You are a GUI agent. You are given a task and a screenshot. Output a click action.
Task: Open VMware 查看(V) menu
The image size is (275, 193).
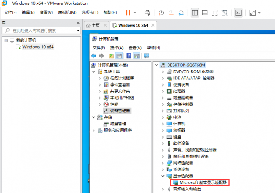(x=46, y=12)
